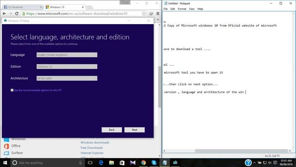Click the extension icon next to the bookmark star
The width and height of the screenshot is (296, 167).
(x=151, y=13)
